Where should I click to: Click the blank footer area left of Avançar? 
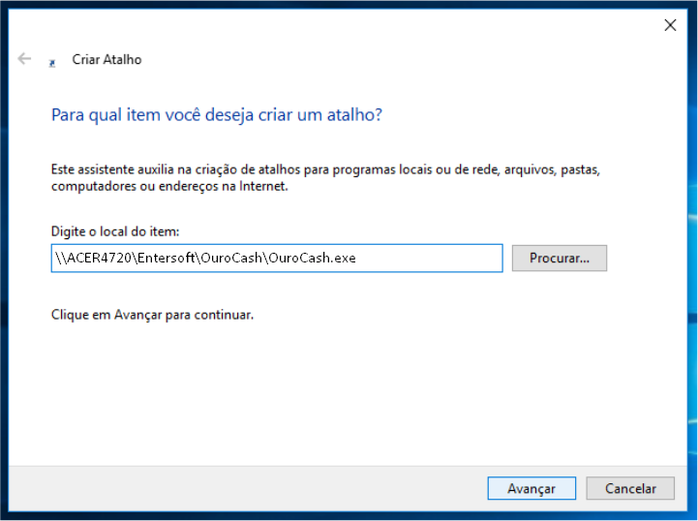[x=242, y=489]
